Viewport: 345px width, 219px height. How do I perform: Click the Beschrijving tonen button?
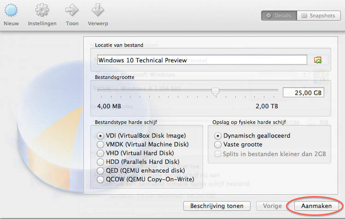pos(216,206)
